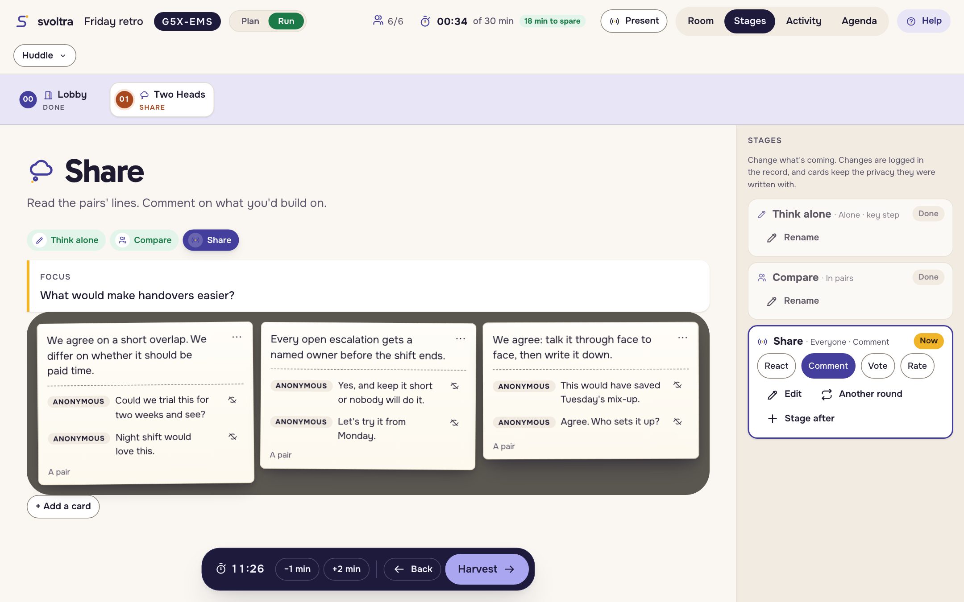This screenshot has height=602, width=964.
Task: Open the Room tab
Action: [x=700, y=21]
